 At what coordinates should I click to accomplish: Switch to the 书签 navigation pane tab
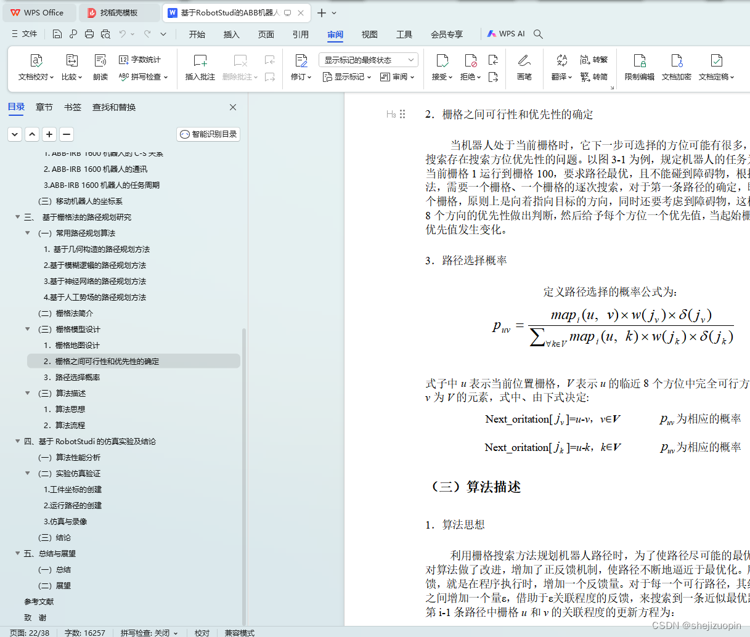[x=73, y=107]
